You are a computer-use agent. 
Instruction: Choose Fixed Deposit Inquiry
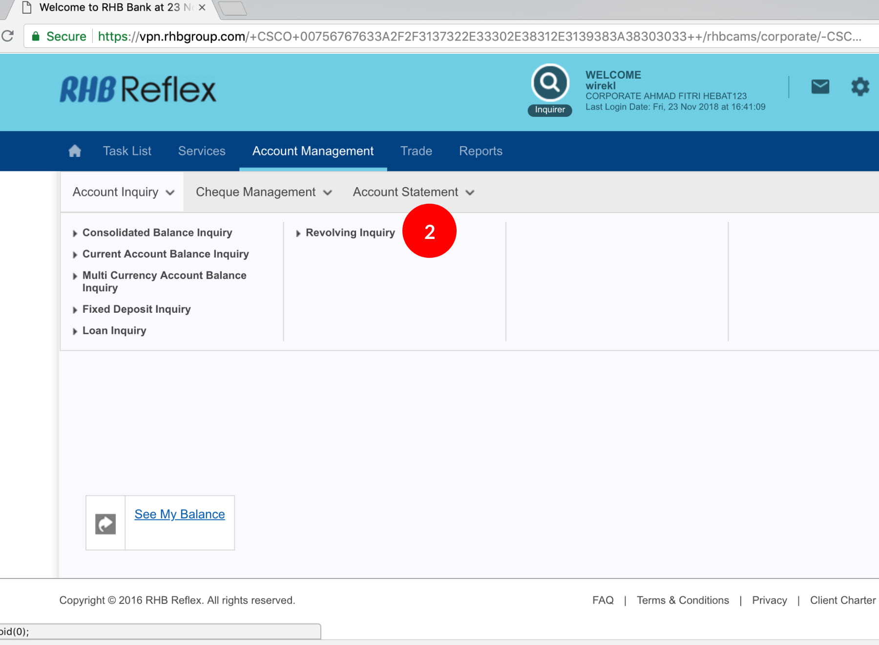(x=136, y=309)
